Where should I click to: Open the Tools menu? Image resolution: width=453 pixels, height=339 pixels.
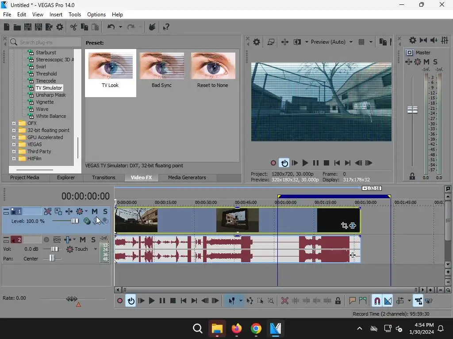point(74,15)
